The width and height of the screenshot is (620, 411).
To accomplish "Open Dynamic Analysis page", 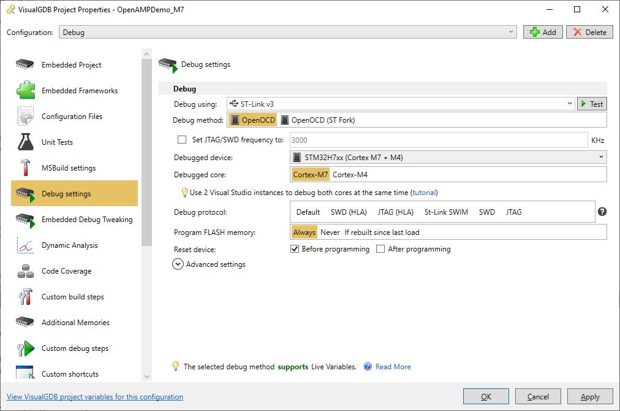I will tap(74, 245).
